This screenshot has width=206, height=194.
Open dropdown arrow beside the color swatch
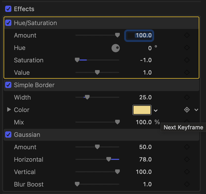pyautogui.click(x=156, y=110)
